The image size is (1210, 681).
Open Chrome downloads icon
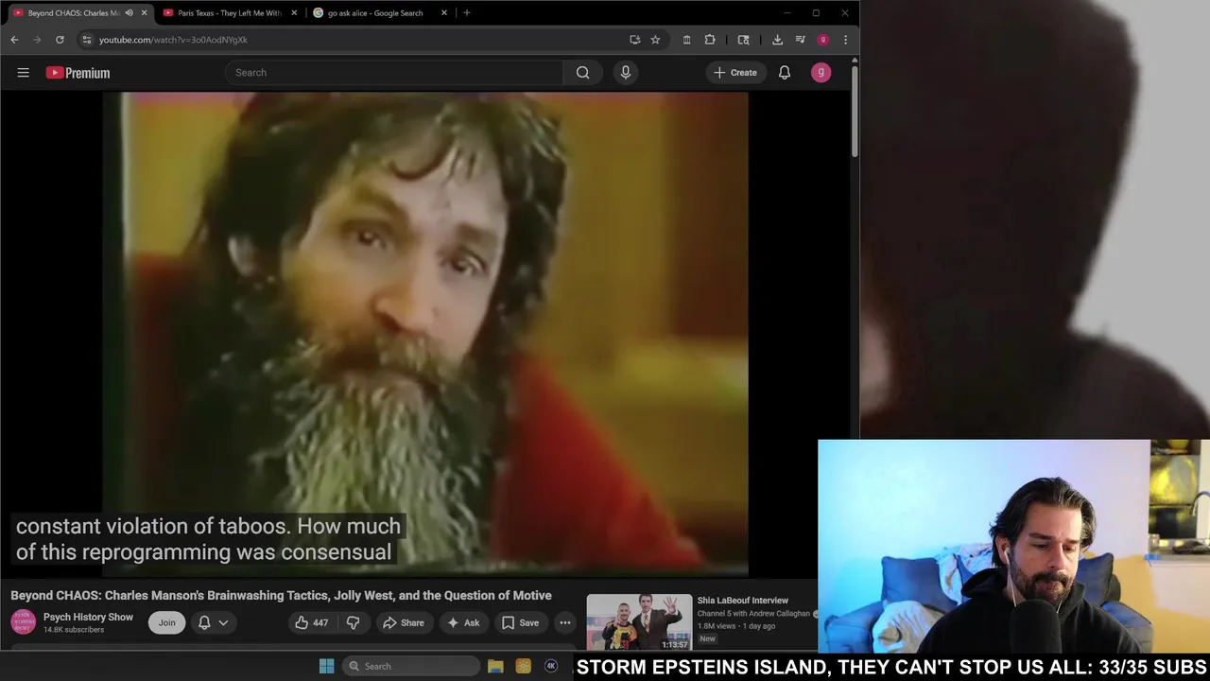click(x=777, y=40)
